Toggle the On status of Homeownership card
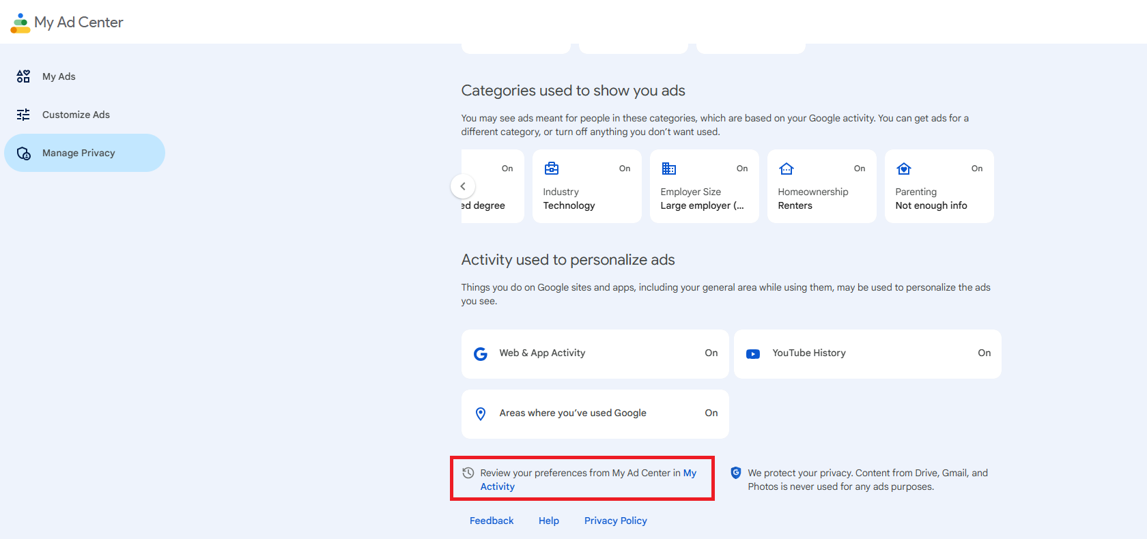 click(x=860, y=169)
